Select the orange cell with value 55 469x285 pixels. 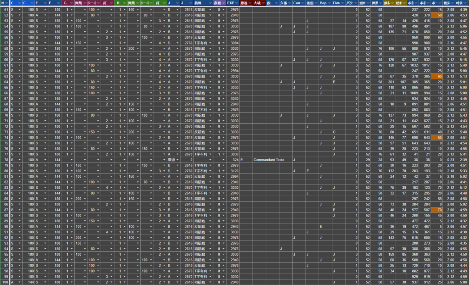[x=437, y=137]
